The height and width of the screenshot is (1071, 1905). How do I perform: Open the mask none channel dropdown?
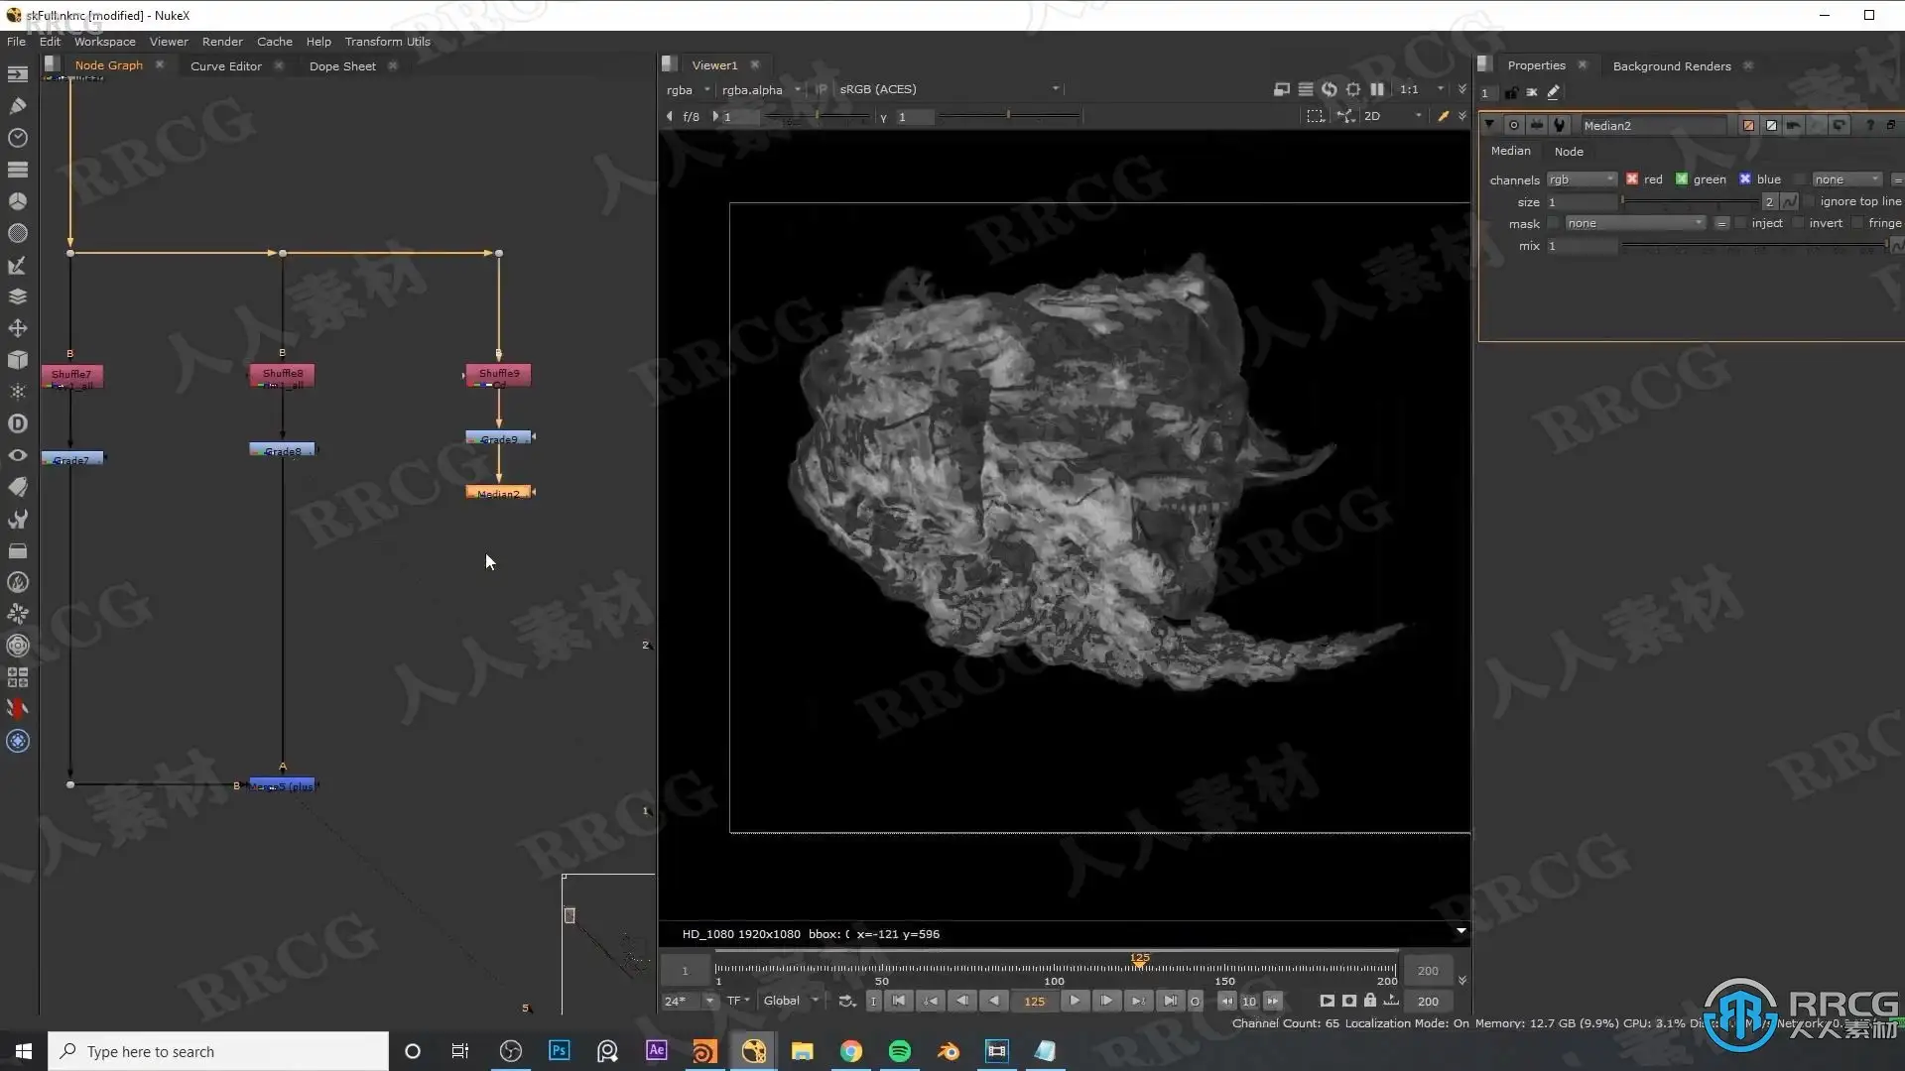click(1634, 223)
